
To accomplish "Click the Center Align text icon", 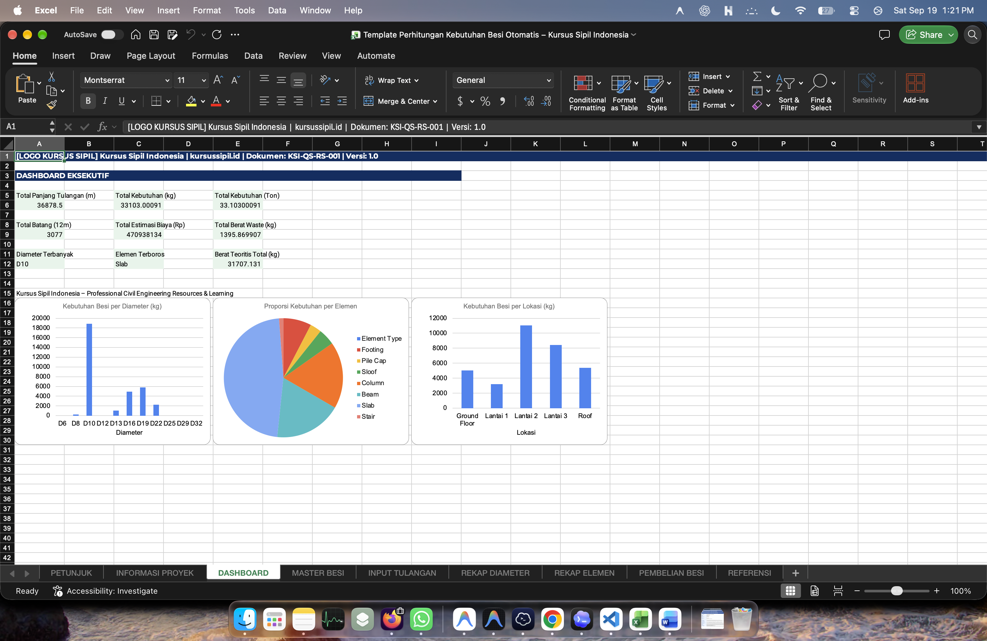I will click(281, 101).
